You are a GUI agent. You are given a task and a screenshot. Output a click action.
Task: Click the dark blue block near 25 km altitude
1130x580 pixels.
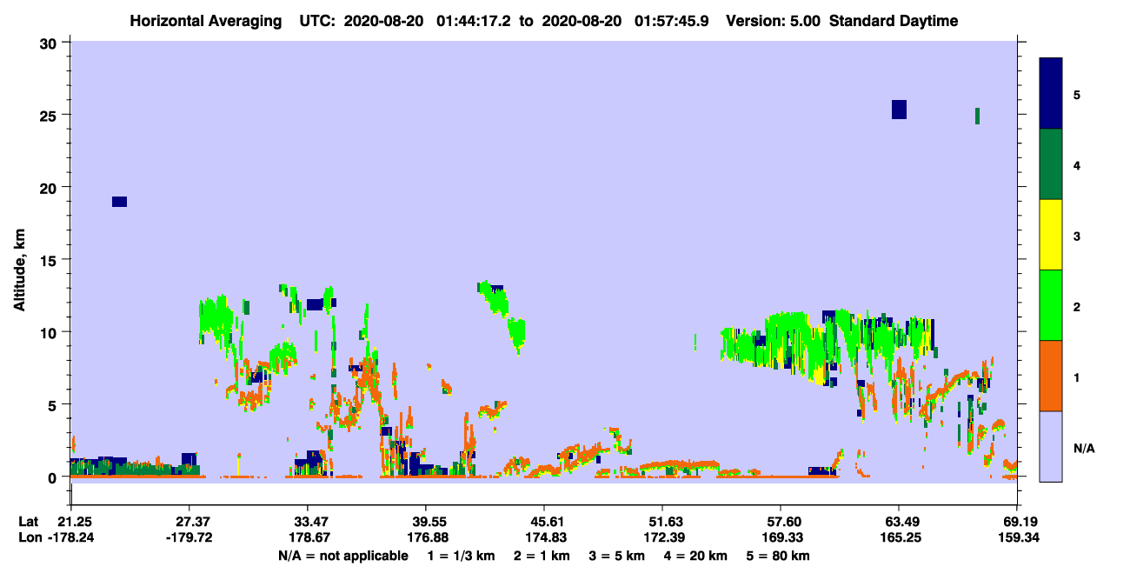click(899, 110)
